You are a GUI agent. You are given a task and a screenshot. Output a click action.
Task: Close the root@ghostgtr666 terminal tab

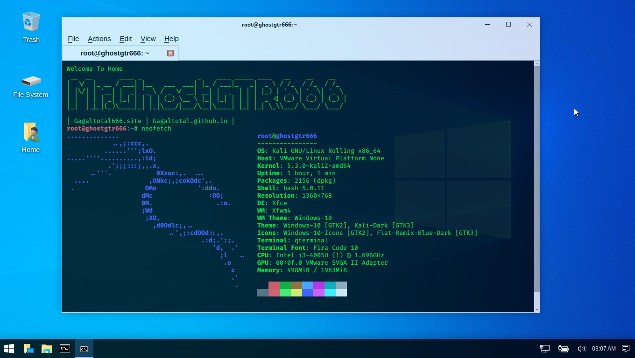[x=170, y=53]
